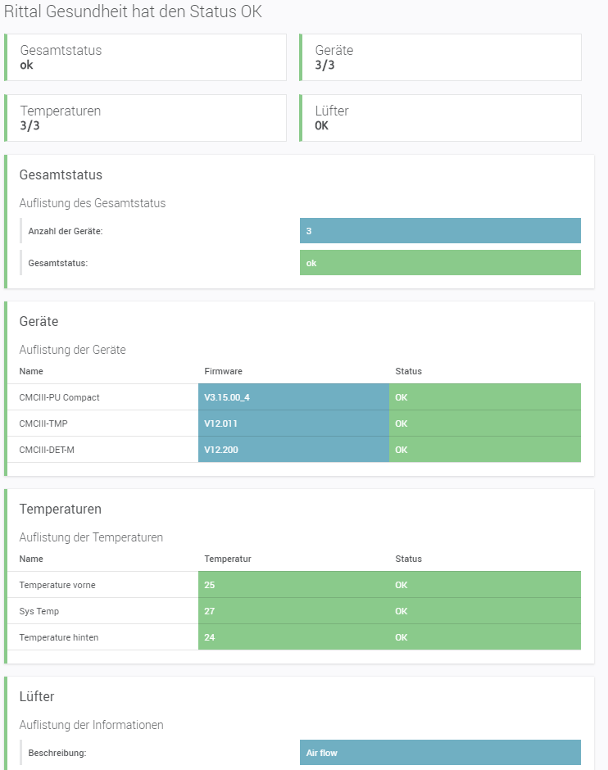Select the Temperaturen 3/3 summary card
This screenshot has height=770, width=608.
click(145, 118)
